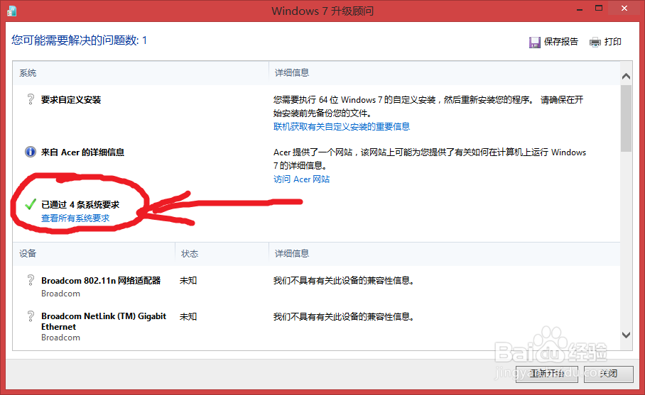
Task: Click the blue info icon beside 来自 Acer
Action: point(31,152)
